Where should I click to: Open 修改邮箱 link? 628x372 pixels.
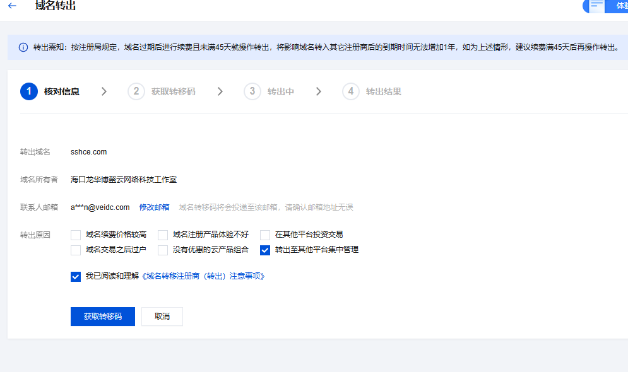154,207
